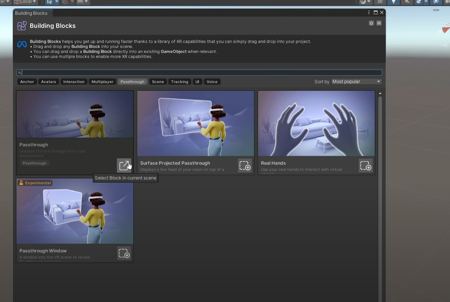This screenshot has width=450, height=302.
Task: Filter blocks by Anchor tag
Action: [x=27, y=82]
